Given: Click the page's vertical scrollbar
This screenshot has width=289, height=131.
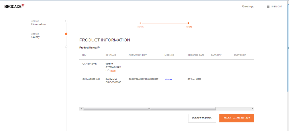Looking at the screenshot, I should tap(288, 48).
